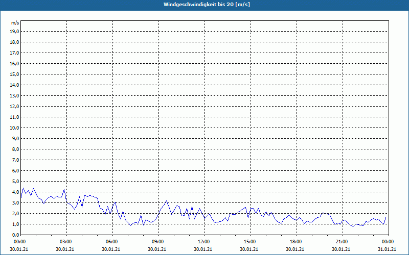Choose the "8,0" y-axis value

pyautogui.click(x=15, y=149)
